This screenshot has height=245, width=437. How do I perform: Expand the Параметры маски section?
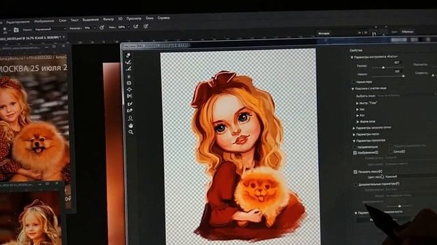coord(354,135)
